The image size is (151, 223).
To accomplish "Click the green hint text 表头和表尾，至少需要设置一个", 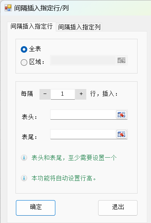I will coord(74,158).
